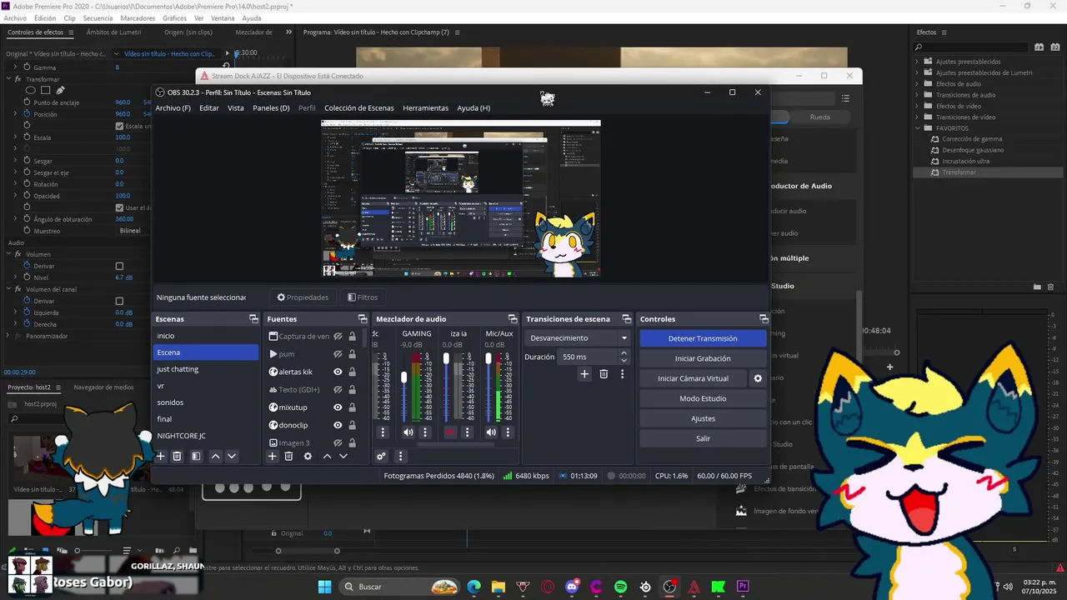This screenshot has height=600, width=1067.
Task: Hide the donoclip source
Action: [x=338, y=425]
